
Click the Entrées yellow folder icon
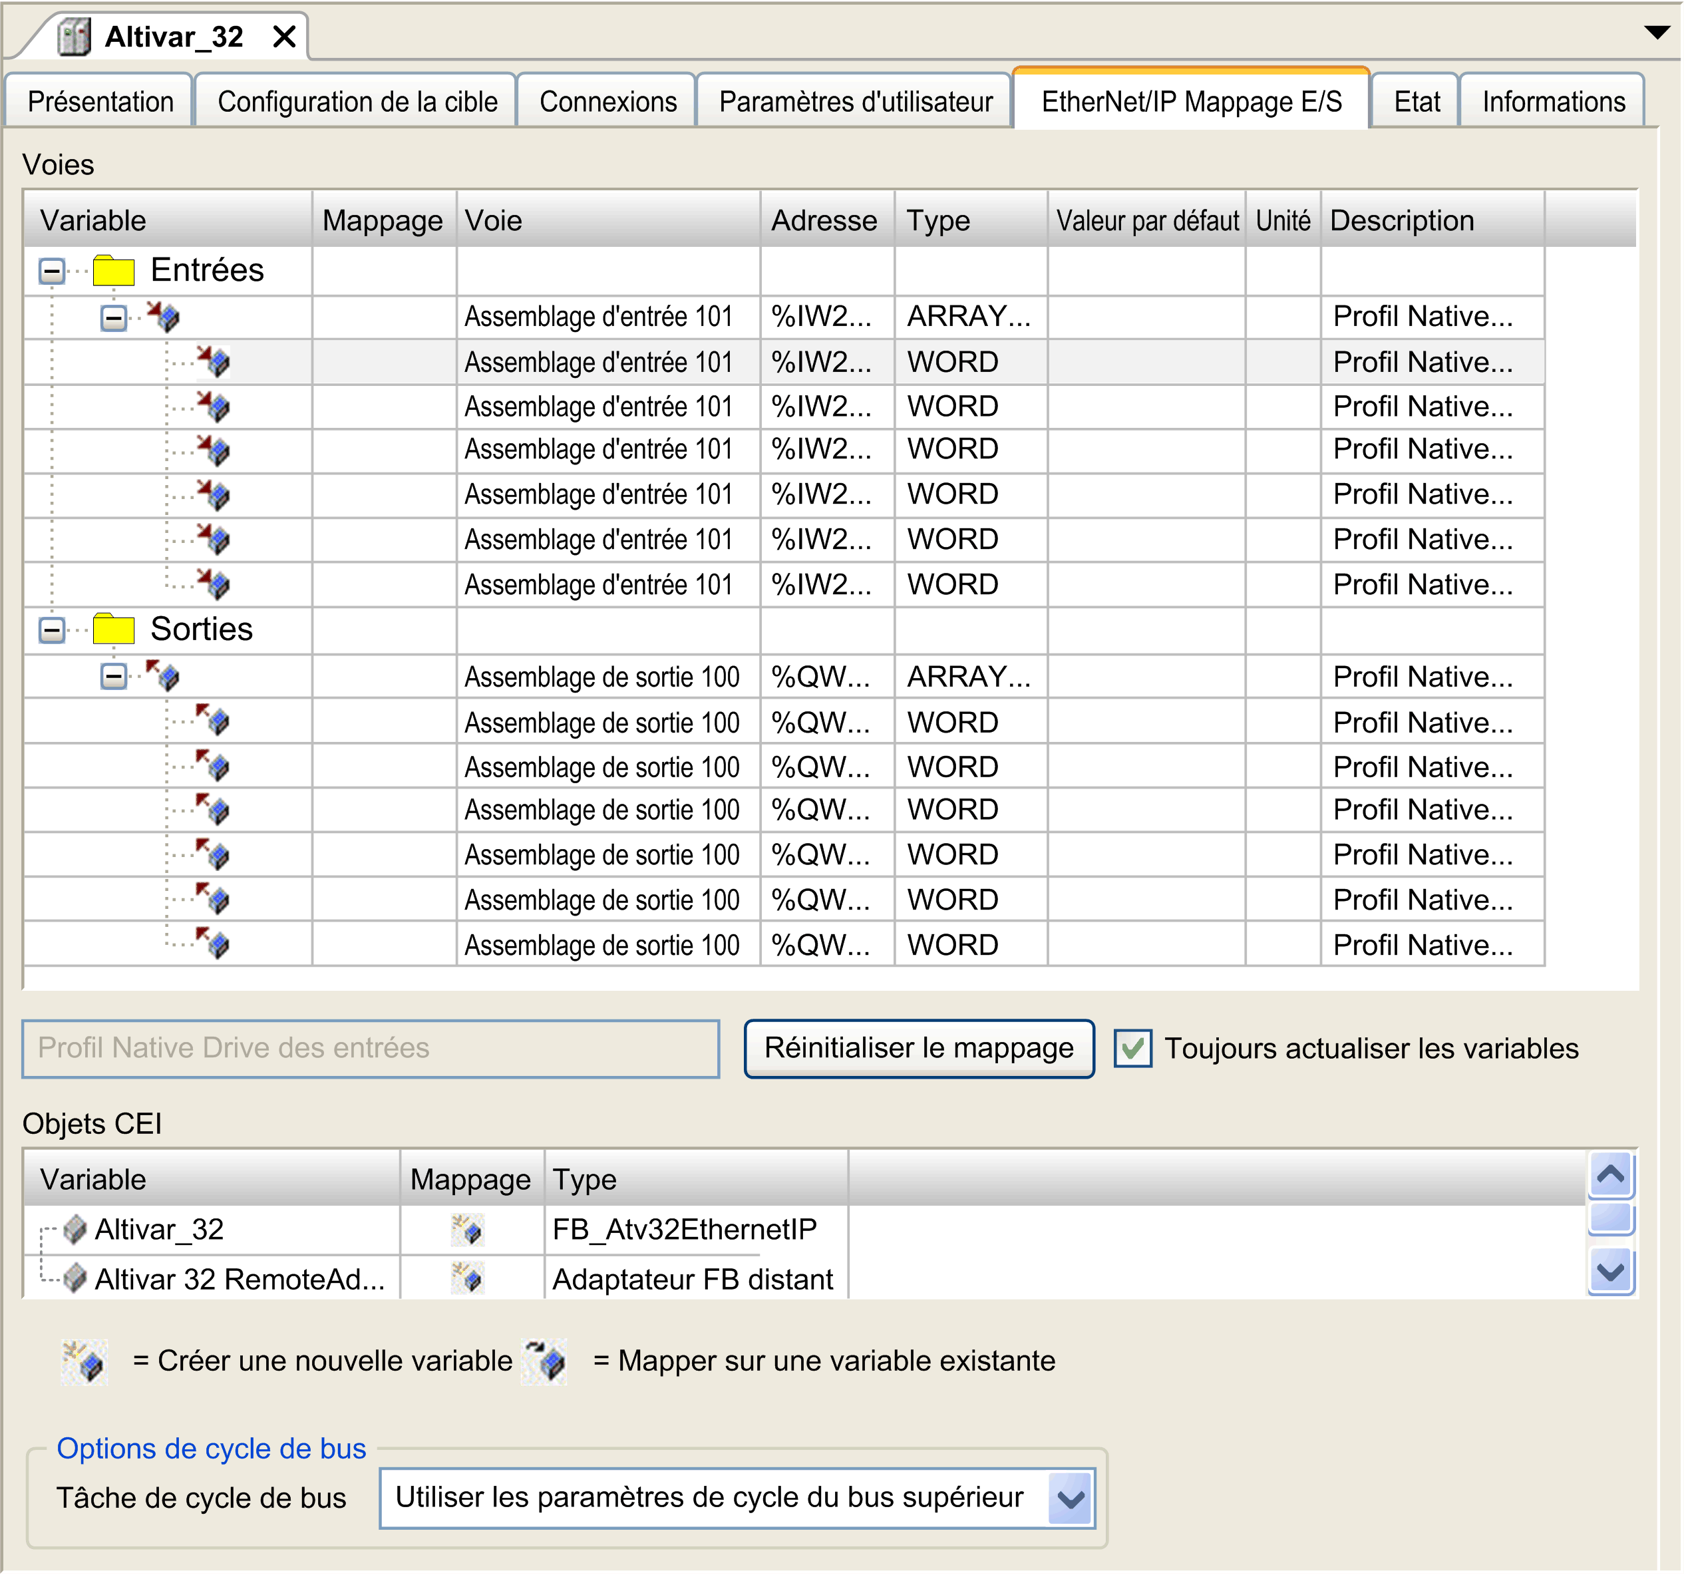click(x=114, y=270)
